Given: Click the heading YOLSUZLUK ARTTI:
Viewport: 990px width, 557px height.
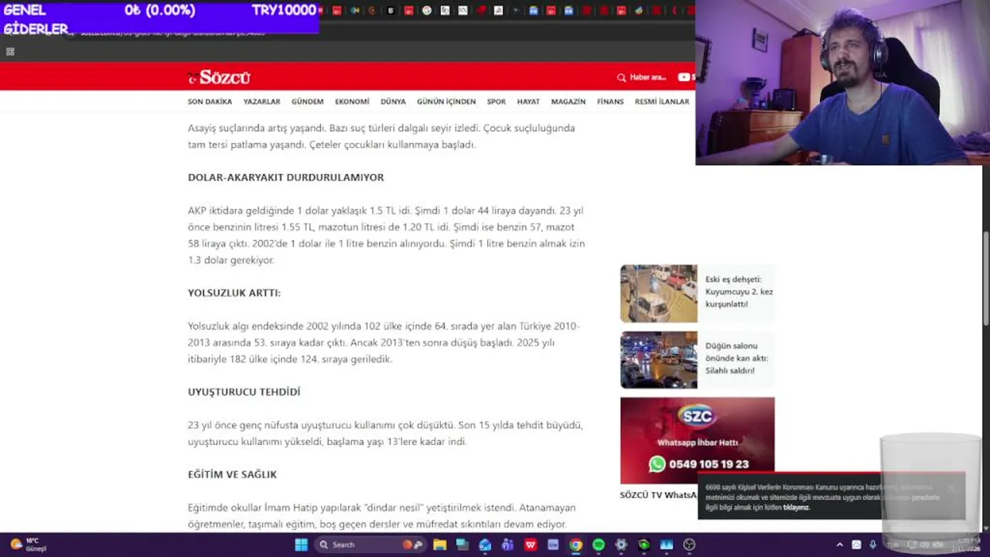Looking at the screenshot, I should point(234,293).
